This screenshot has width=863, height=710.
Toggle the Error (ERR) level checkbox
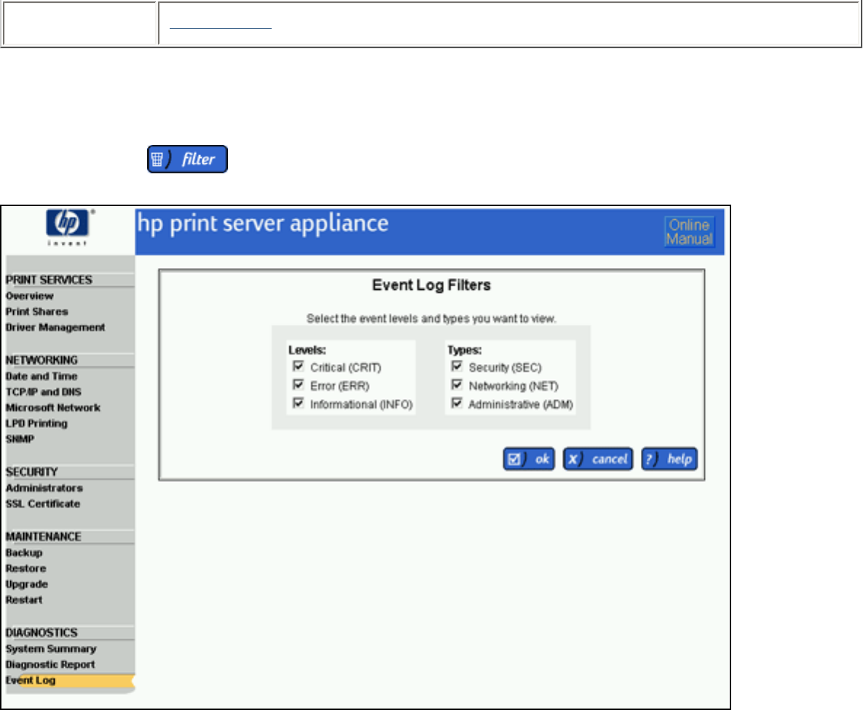pyautogui.click(x=299, y=384)
